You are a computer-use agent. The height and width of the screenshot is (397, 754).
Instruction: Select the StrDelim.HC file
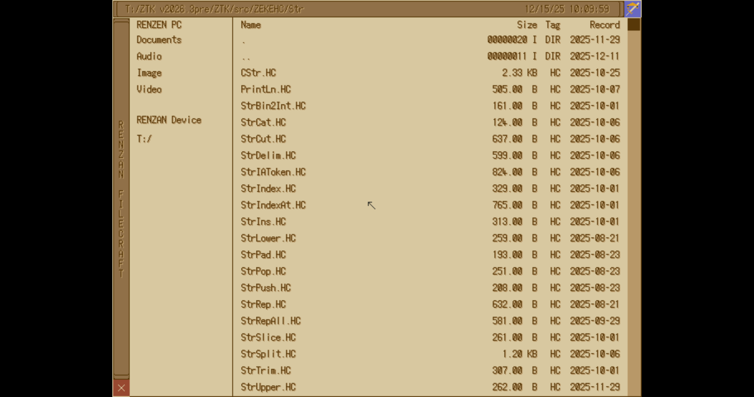pos(430,155)
